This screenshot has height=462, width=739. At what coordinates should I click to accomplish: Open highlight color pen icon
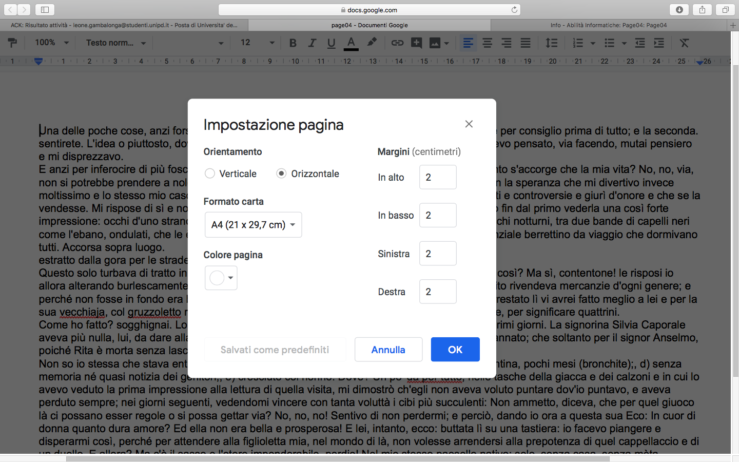tap(372, 43)
